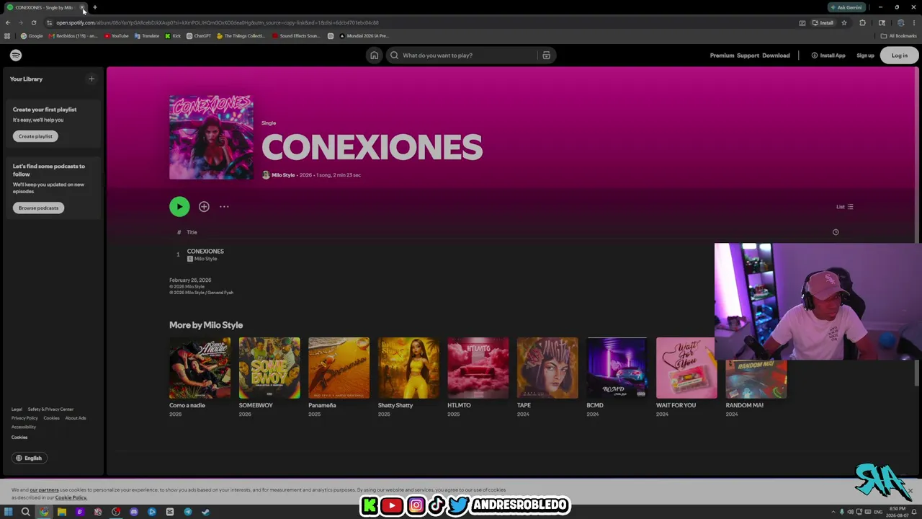Open the Download link
This screenshot has height=519, width=922.
coord(776,56)
